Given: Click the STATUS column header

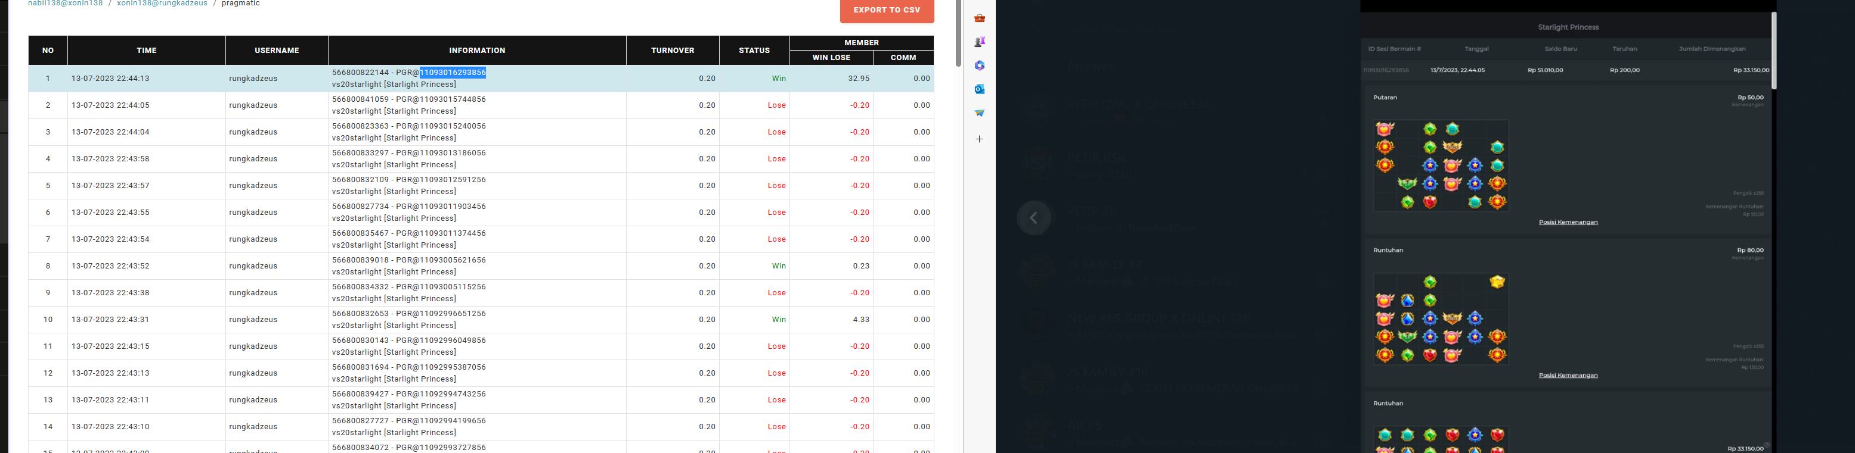Looking at the screenshot, I should tap(754, 51).
